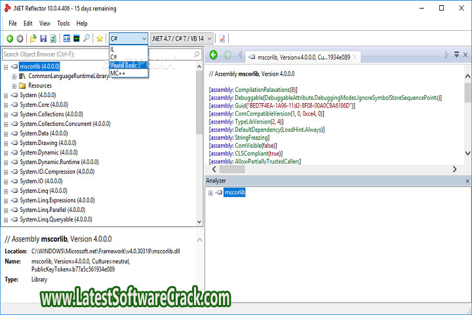Viewport: 472px width, 315px height.
Task: Choose MC++ from the language list
Action: click(128, 73)
